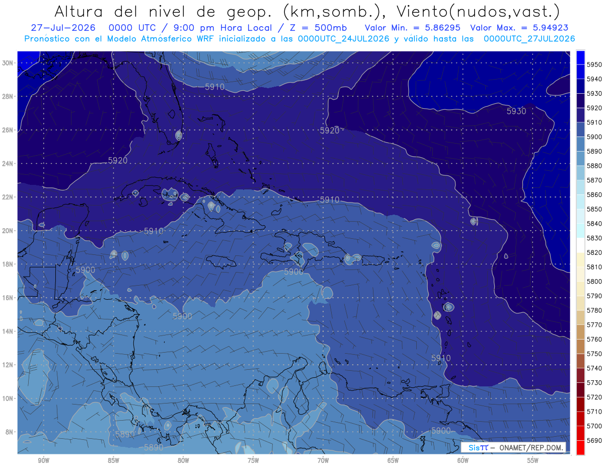Click the 5740 value on the color scale
The image size is (604, 467).
pos(594,368)
